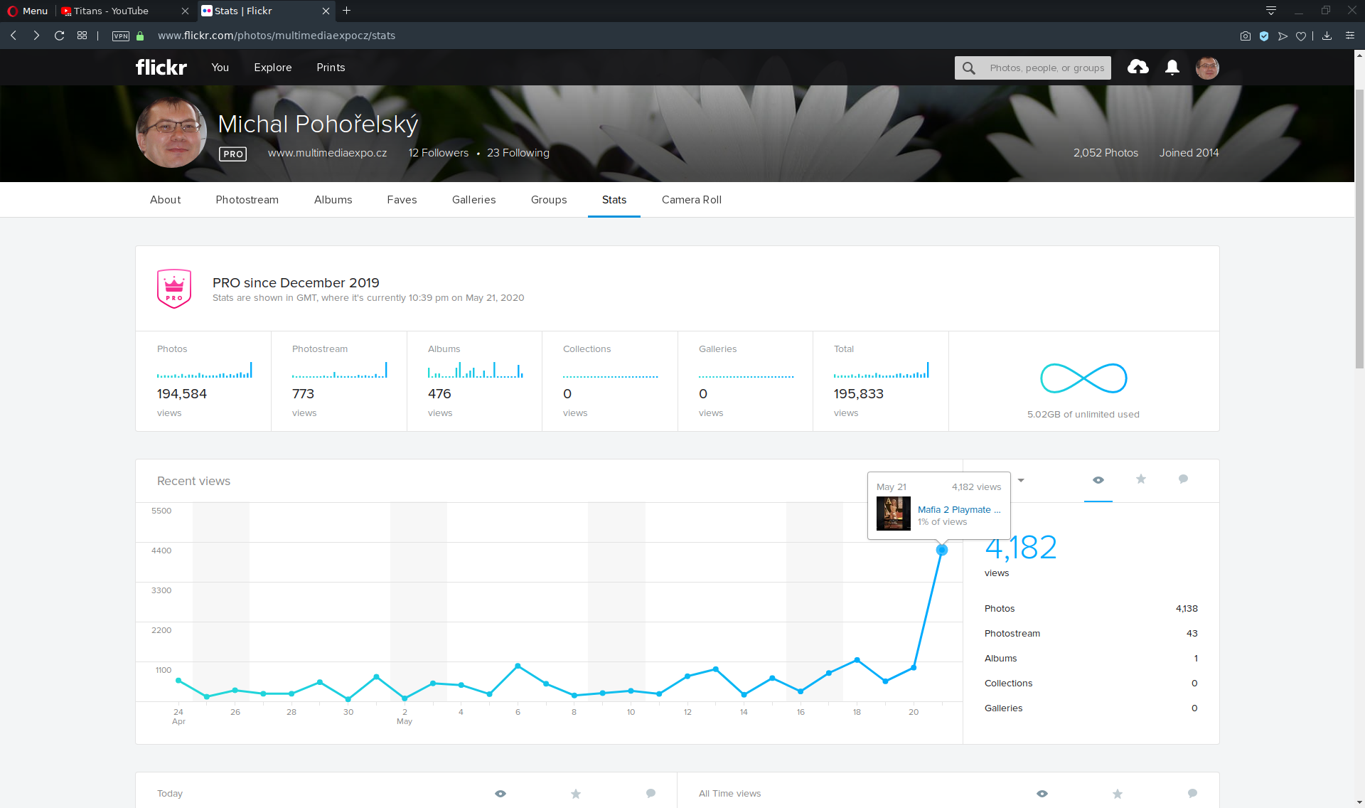Open the notifications bell
The height and width of the screenshot is (808, 1365).
pos(1172,68)
